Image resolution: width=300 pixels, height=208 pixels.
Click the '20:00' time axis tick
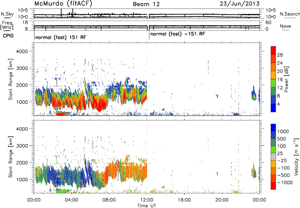[x=222, y=200]
